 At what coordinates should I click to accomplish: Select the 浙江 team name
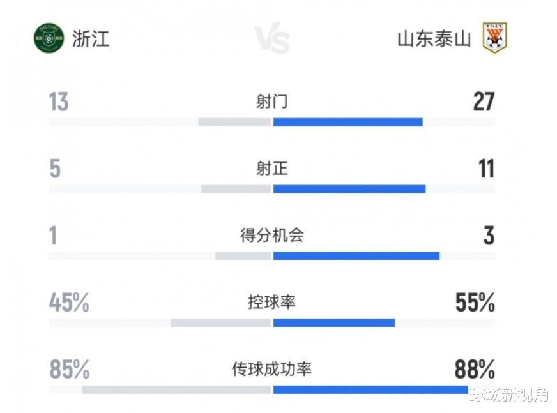click(91, 38)
